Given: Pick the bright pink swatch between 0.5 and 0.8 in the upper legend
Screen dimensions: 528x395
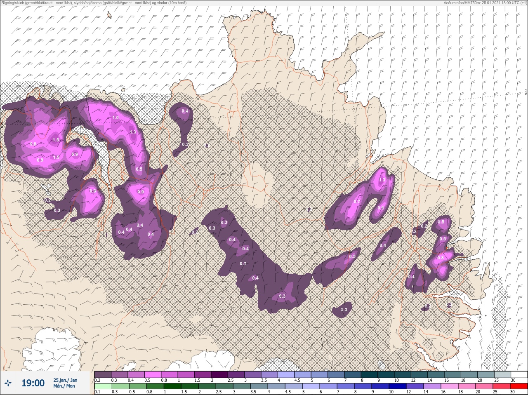Looking at the screenshot, I should click(x=153, y=374).
